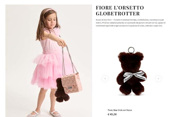Click the Monnalisa ribbon bow on the bear
The height and width of the screenshot is (117, 185).
(x=135, y=76)
